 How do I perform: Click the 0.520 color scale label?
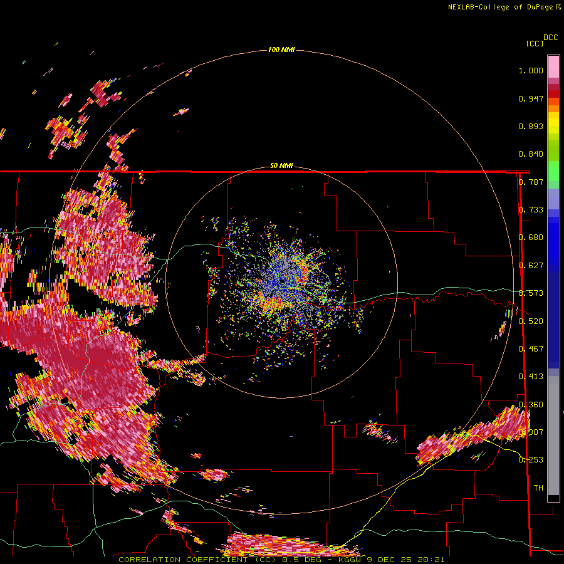pos(531,321)
